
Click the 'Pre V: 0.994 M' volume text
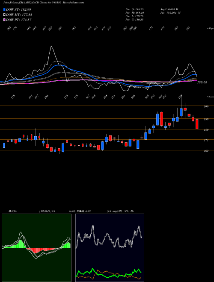[170, 13]
